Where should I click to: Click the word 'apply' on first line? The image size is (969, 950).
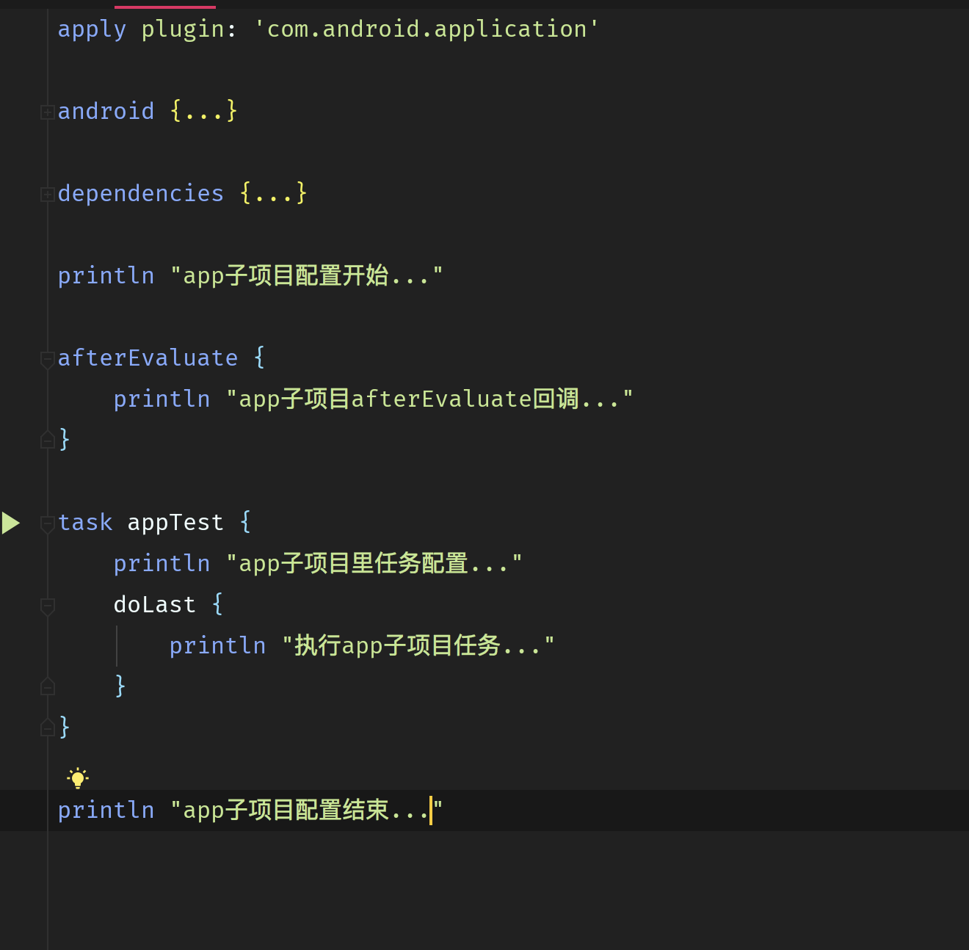(92, 29)
